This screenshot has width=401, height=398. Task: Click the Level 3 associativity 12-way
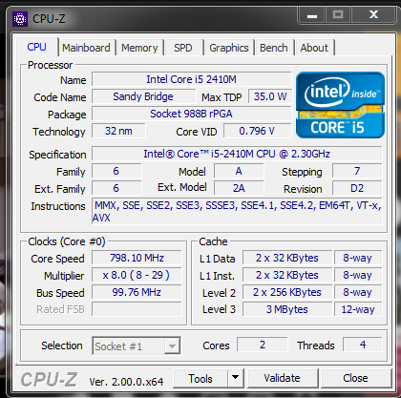tap(358, 309)
